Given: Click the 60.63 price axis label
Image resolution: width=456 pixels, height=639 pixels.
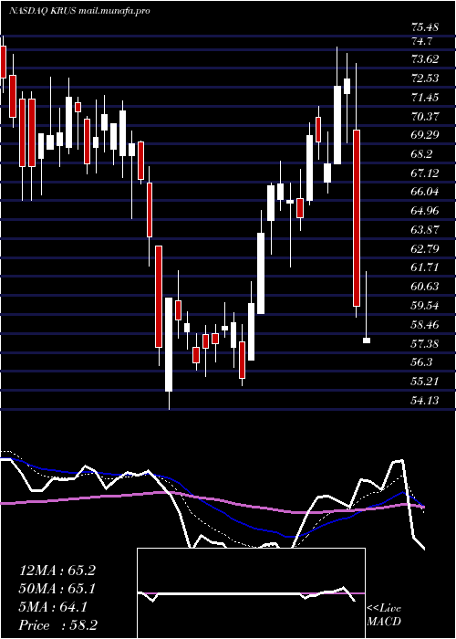Looking at the screenshot, I should tap(425, 287).
